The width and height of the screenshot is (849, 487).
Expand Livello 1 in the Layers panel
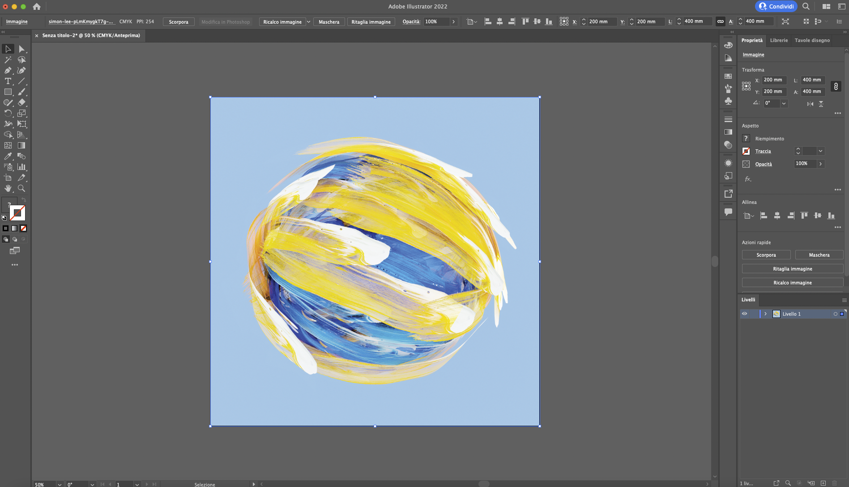765,313
